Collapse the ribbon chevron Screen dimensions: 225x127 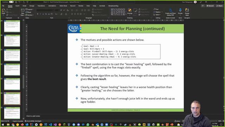coord(223,18)
